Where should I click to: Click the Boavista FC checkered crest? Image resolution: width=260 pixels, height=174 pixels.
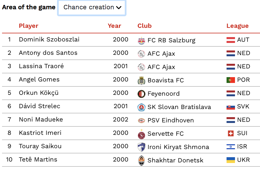pos(141,81)
